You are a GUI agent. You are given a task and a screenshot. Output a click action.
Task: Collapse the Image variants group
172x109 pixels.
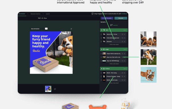tap(102, 49)
